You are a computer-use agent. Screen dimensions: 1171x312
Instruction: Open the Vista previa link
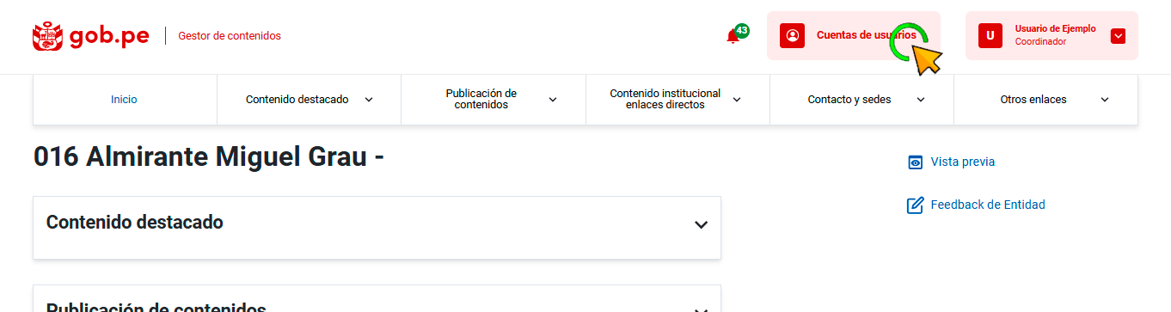pos(963,162)
